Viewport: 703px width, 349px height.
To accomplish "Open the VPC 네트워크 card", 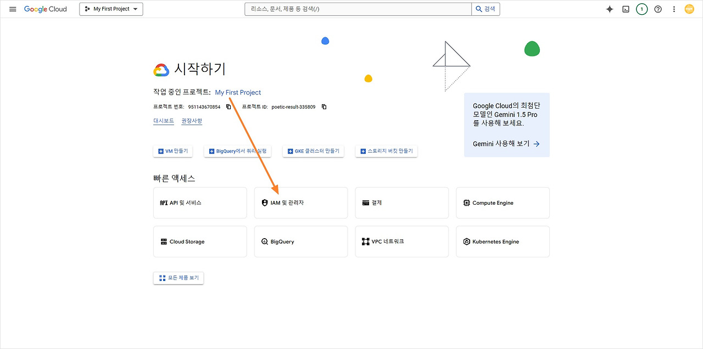I will (402, 241).
